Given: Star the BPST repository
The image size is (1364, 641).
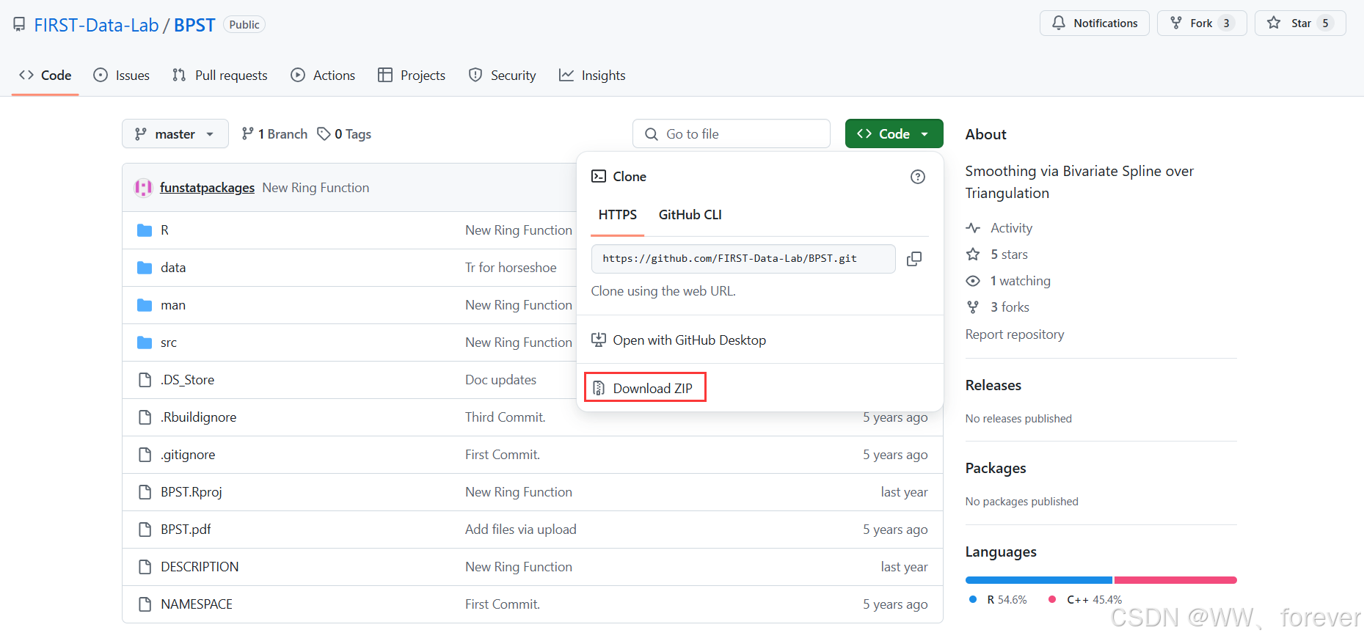Looking at the screenshot, I should pos(1299,23).
